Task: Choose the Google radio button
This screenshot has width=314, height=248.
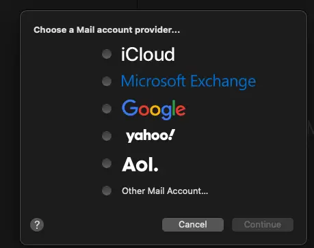Action: [107, 109]
